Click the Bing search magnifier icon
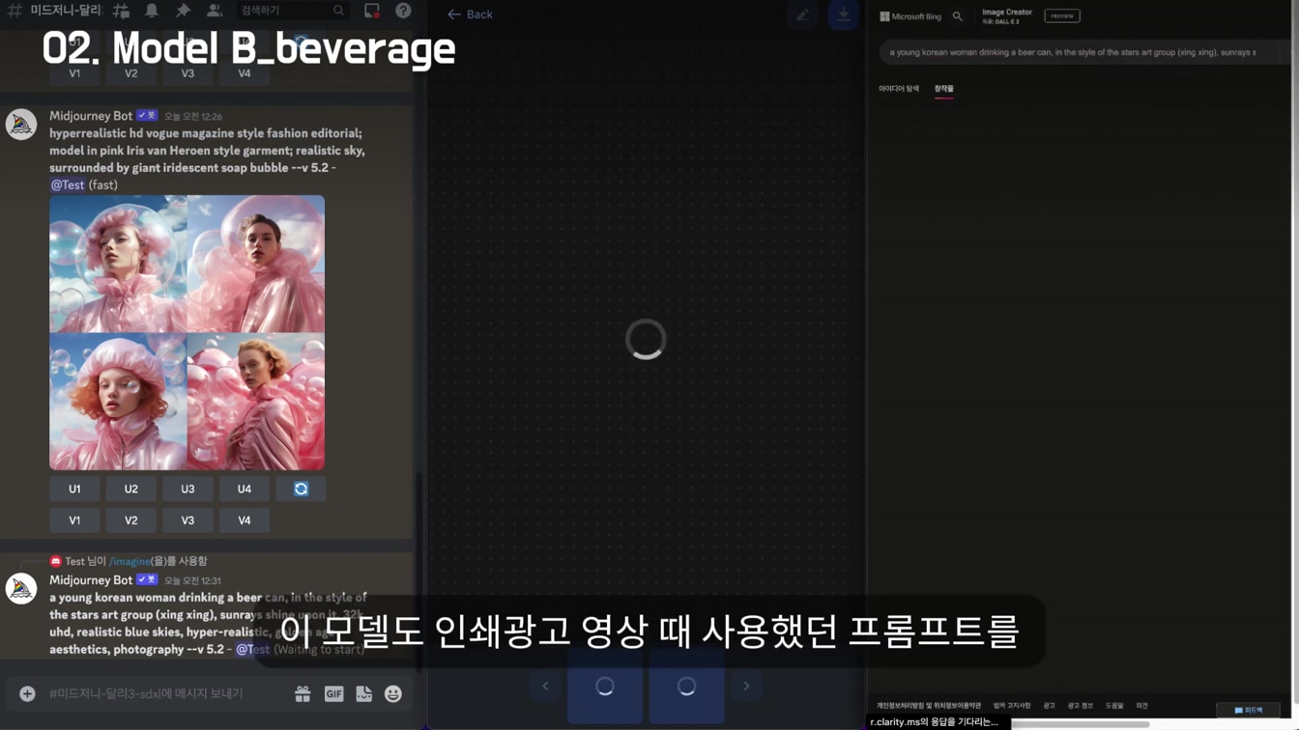Screen dimensions: 1299x730 (958, 16)
